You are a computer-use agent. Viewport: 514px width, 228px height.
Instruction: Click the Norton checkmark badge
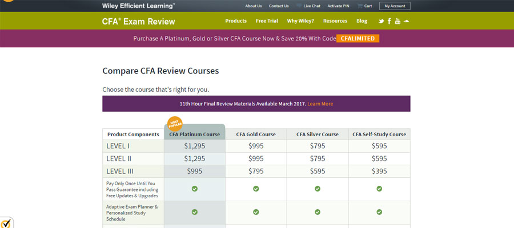(x=6, y=223)
